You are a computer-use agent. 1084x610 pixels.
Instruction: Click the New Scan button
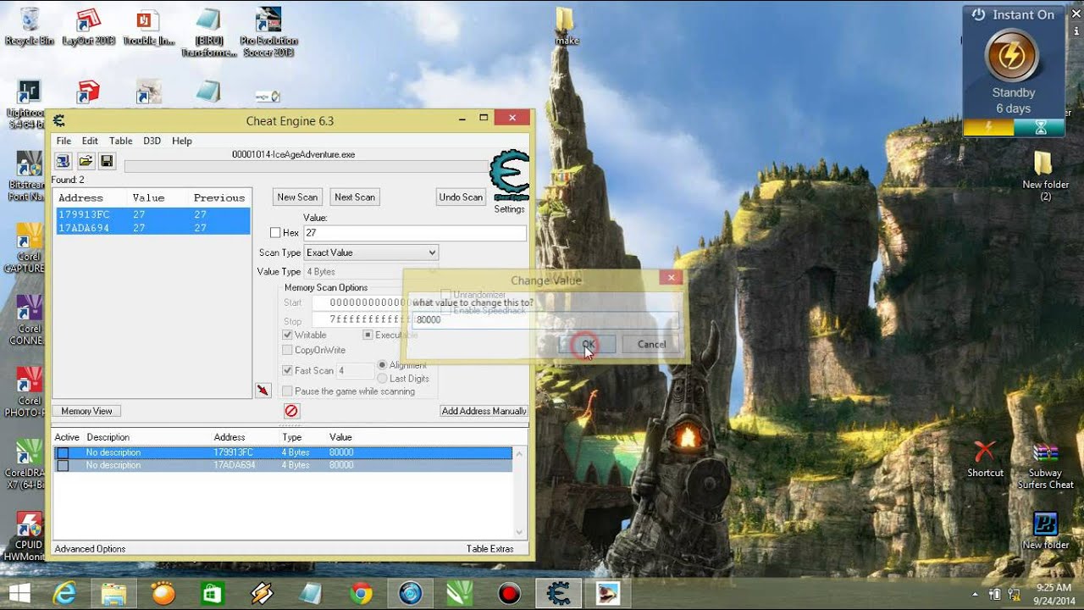[298, 197]
